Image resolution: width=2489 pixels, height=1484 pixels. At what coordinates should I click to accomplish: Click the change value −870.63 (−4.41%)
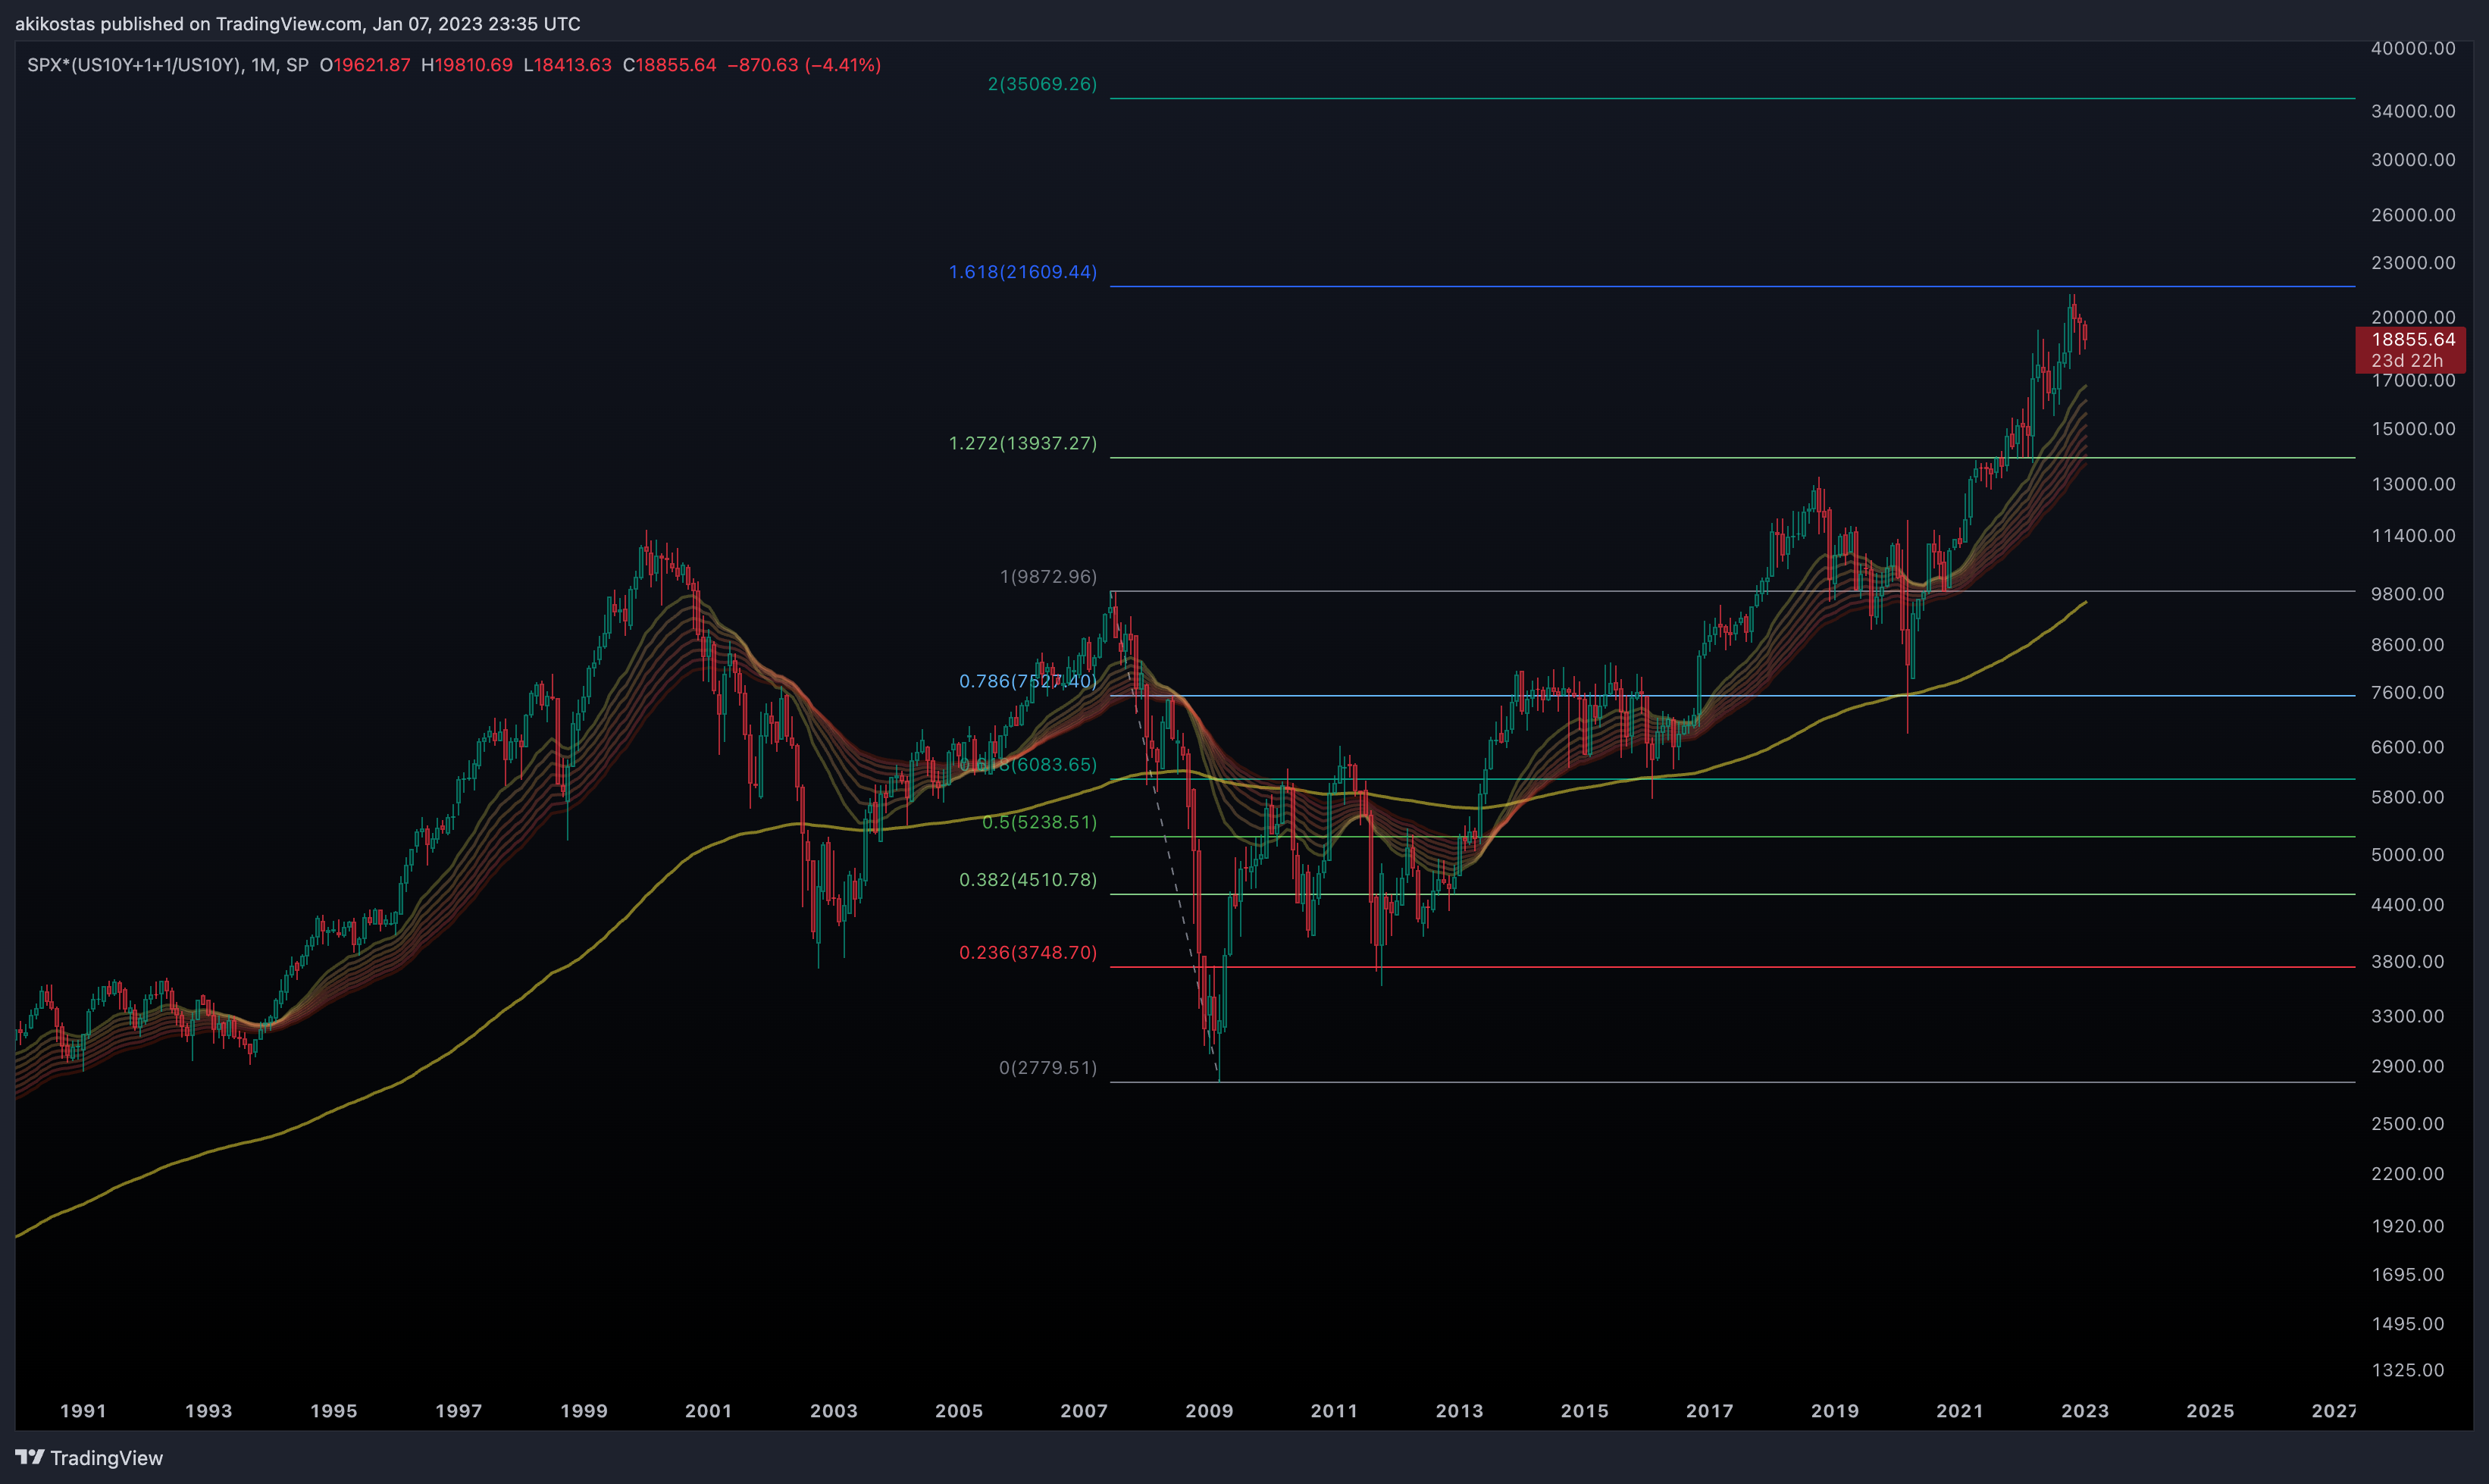[804, 65]
